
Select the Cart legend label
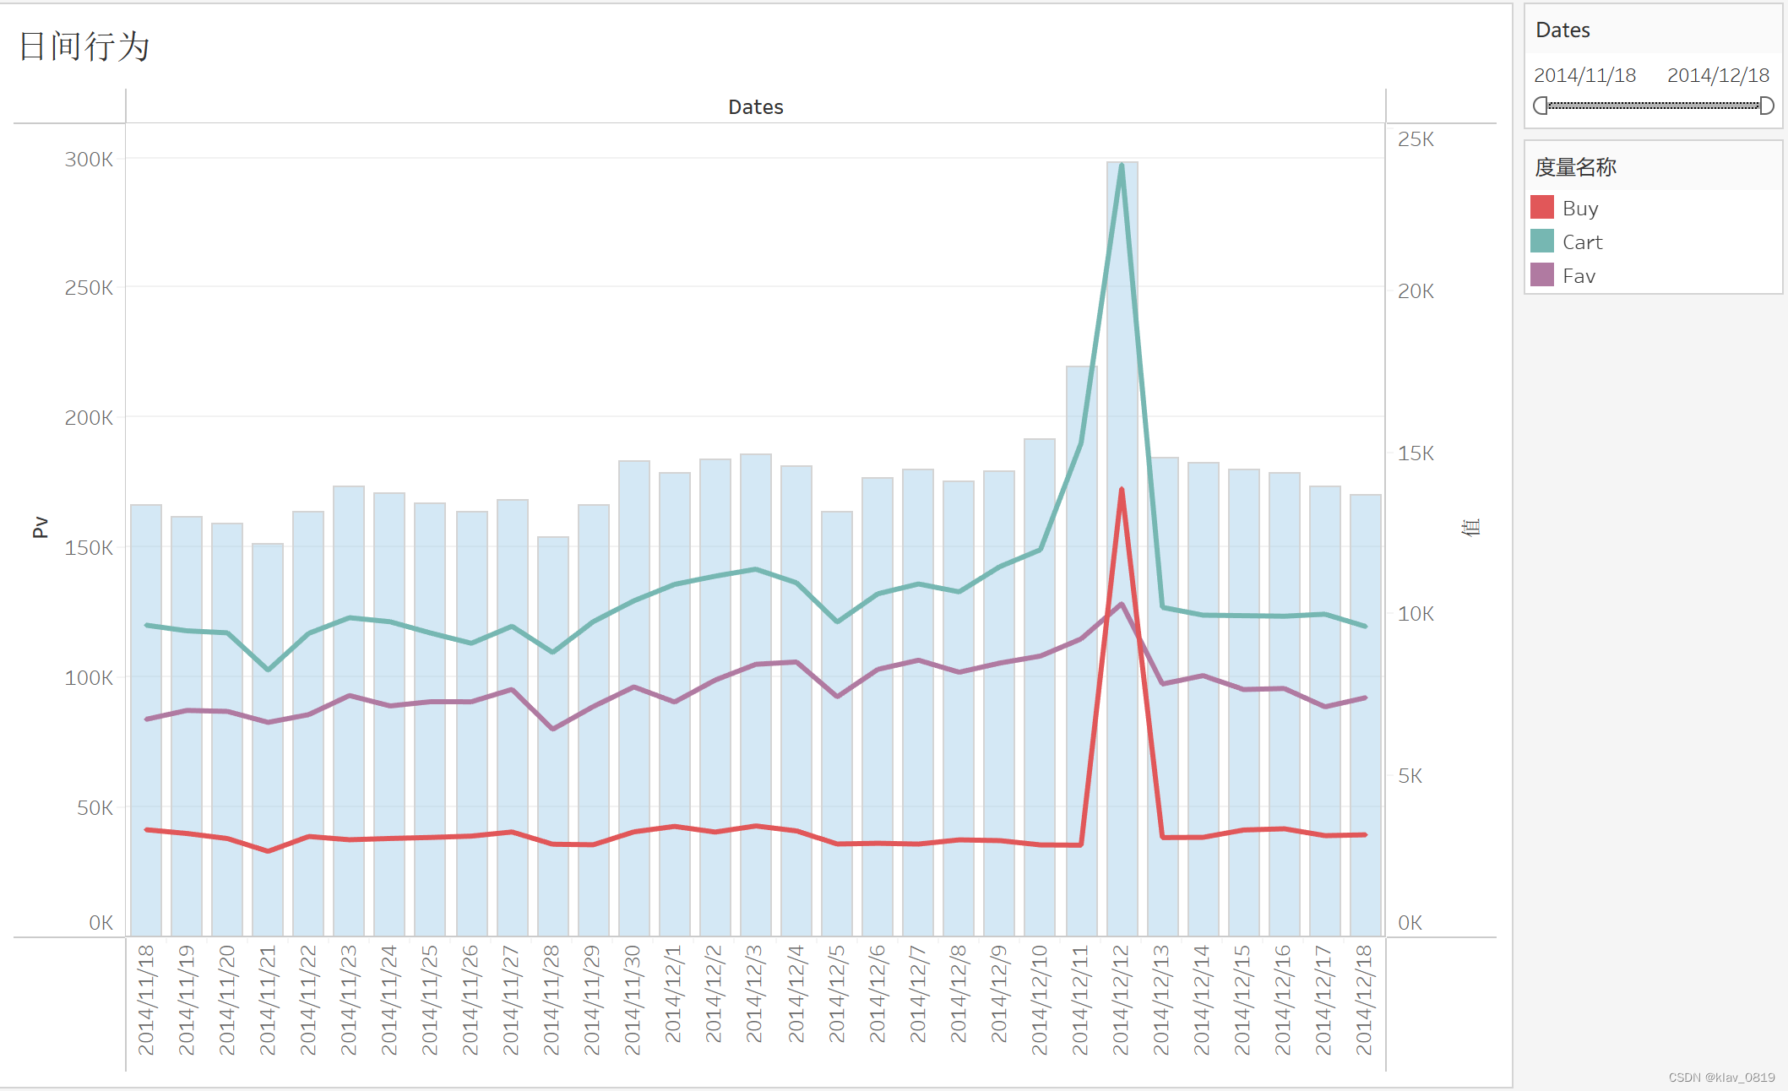[x=1582, y=242]
